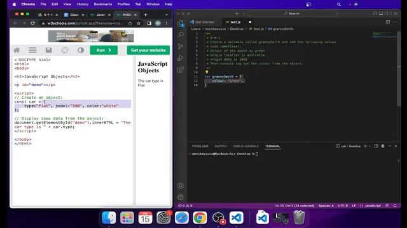Rotate the W3Schools editor orientation
The height and width of the screenshot is (228, 407).
coord(65,50)
